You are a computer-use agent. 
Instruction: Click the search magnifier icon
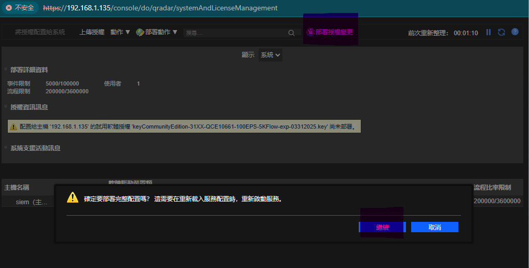pos(292,33)
